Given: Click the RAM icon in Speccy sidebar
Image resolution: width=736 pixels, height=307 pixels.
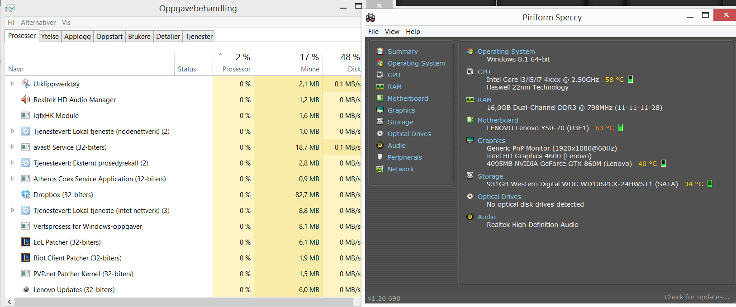Looking at the screenshot, I should [x=380, y=86].
